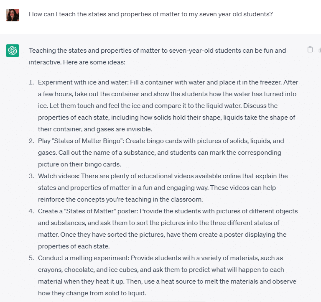Click 'Here are some ideas:' text
The height and width of the screenshot is (302, 321).
pos(94,62)
